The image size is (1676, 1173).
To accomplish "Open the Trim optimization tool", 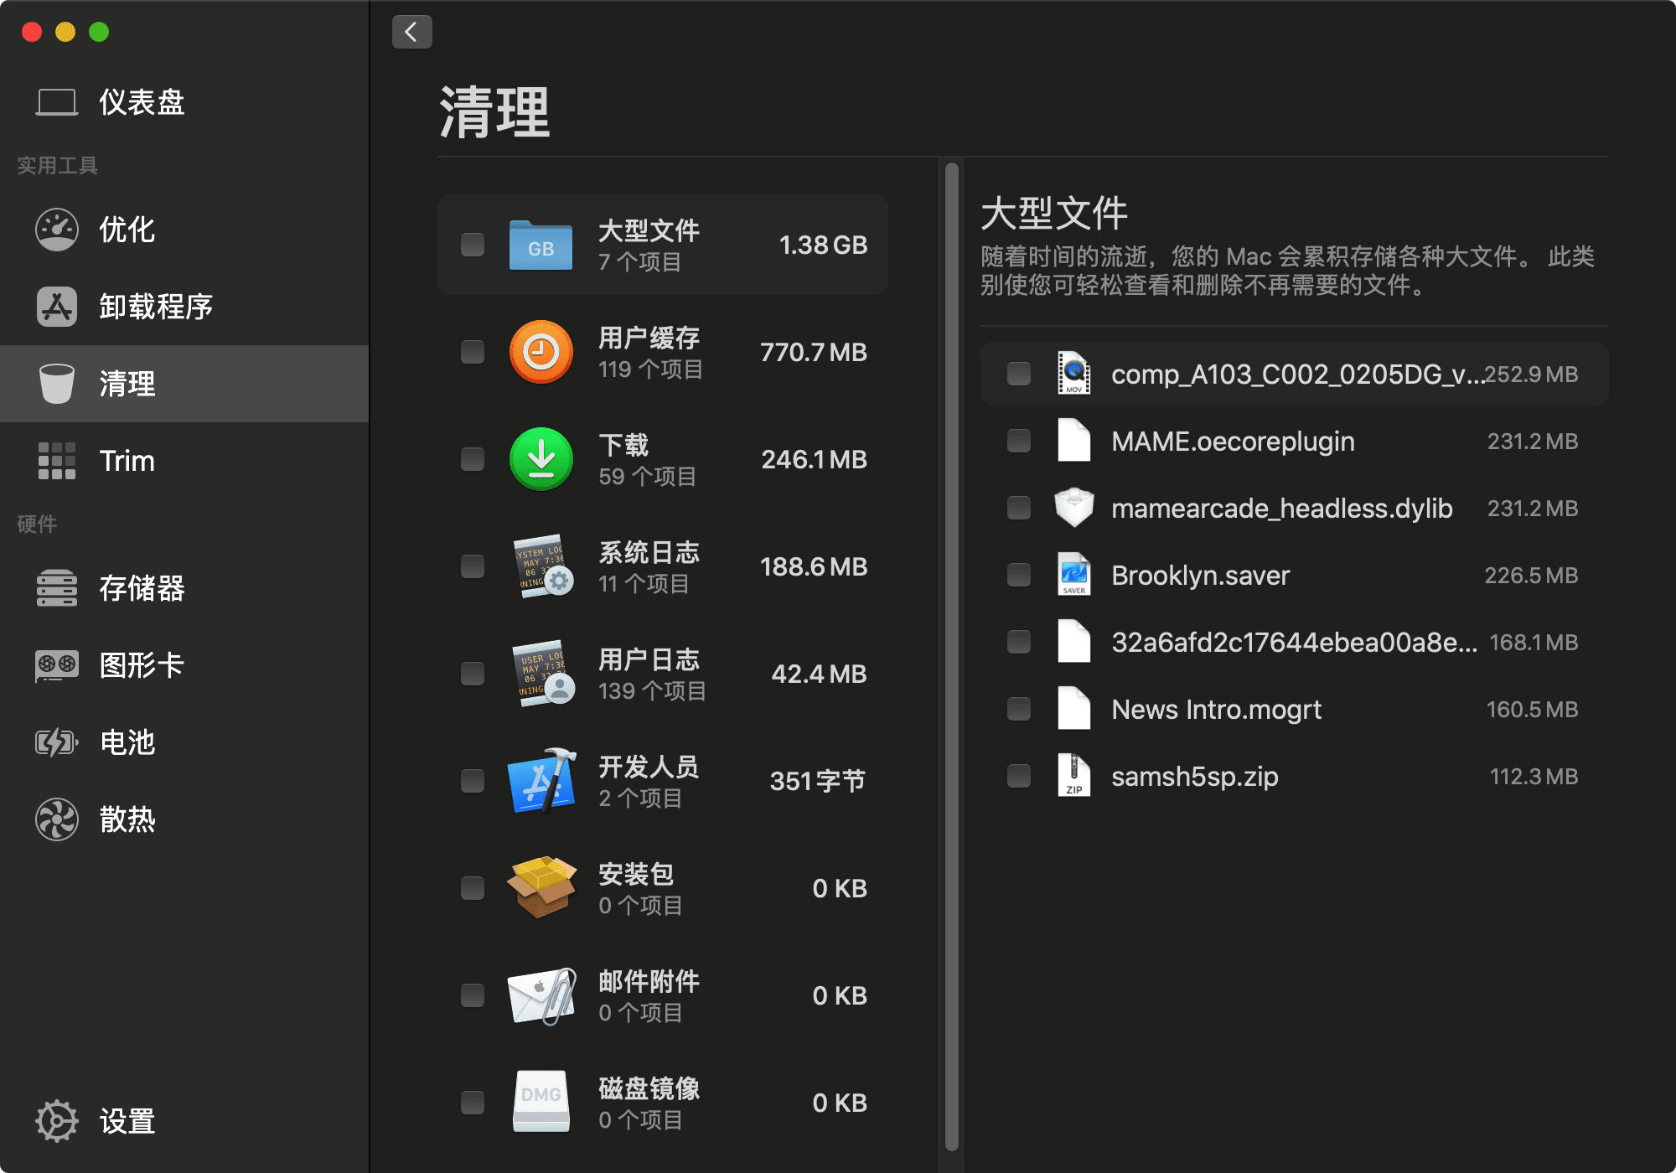I will [x=127, y=460].
